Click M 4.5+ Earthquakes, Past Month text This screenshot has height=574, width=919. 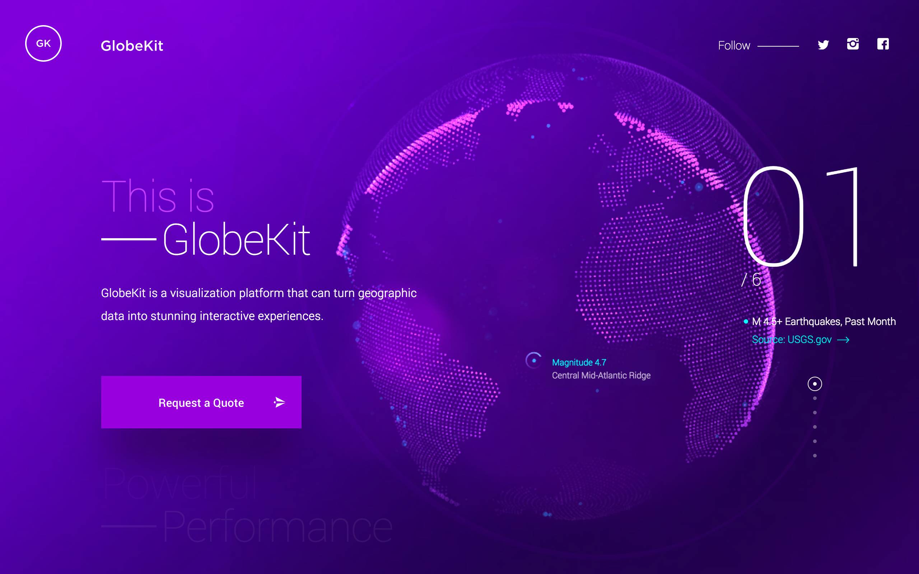pyautogui.click(x=824, y=321)
